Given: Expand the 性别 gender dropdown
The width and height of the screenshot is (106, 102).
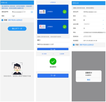Looking at the screenshot, I should pos(103,20).
